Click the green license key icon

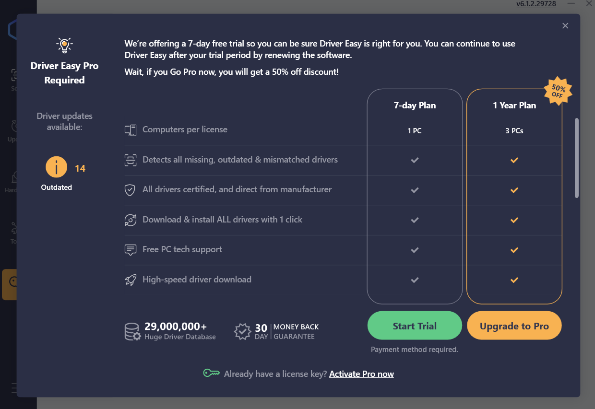pyautogui.click(x=211, y=374)
